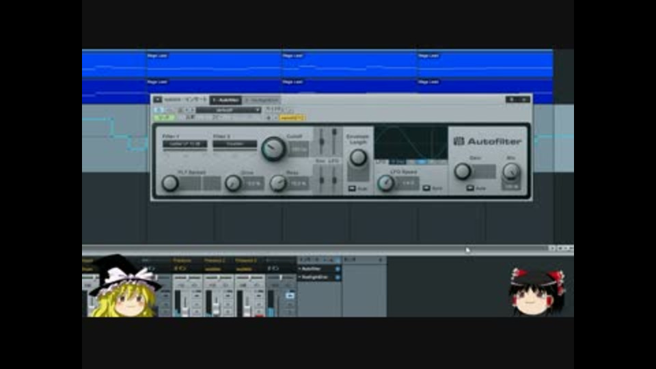This screenshot has width=656, height=369.
Task: Select the third Mage Lead clip on top track
Action: (484, 64)
